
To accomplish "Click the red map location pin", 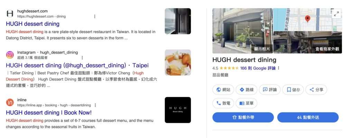I will pyautogui.click(x=307, y=19).
